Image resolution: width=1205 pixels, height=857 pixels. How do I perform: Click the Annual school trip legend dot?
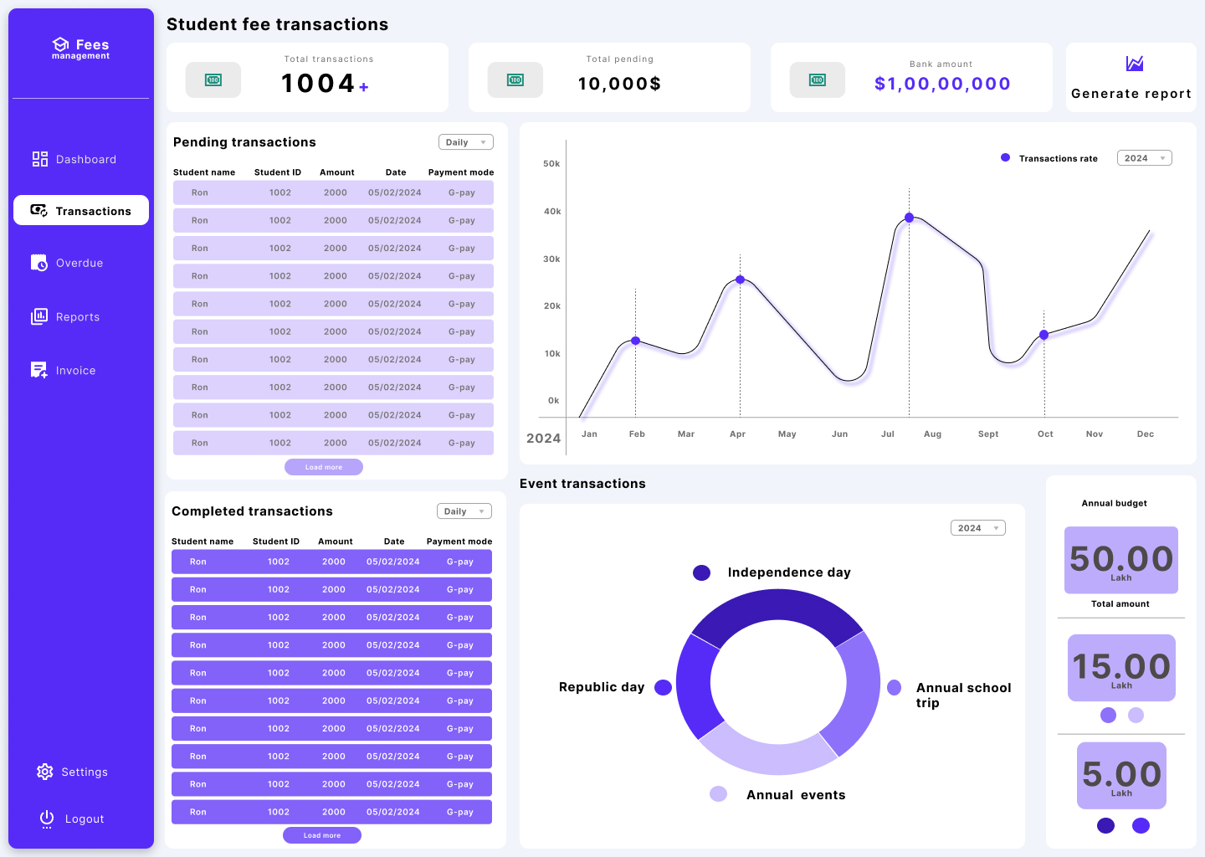click(x=895, y=687)
